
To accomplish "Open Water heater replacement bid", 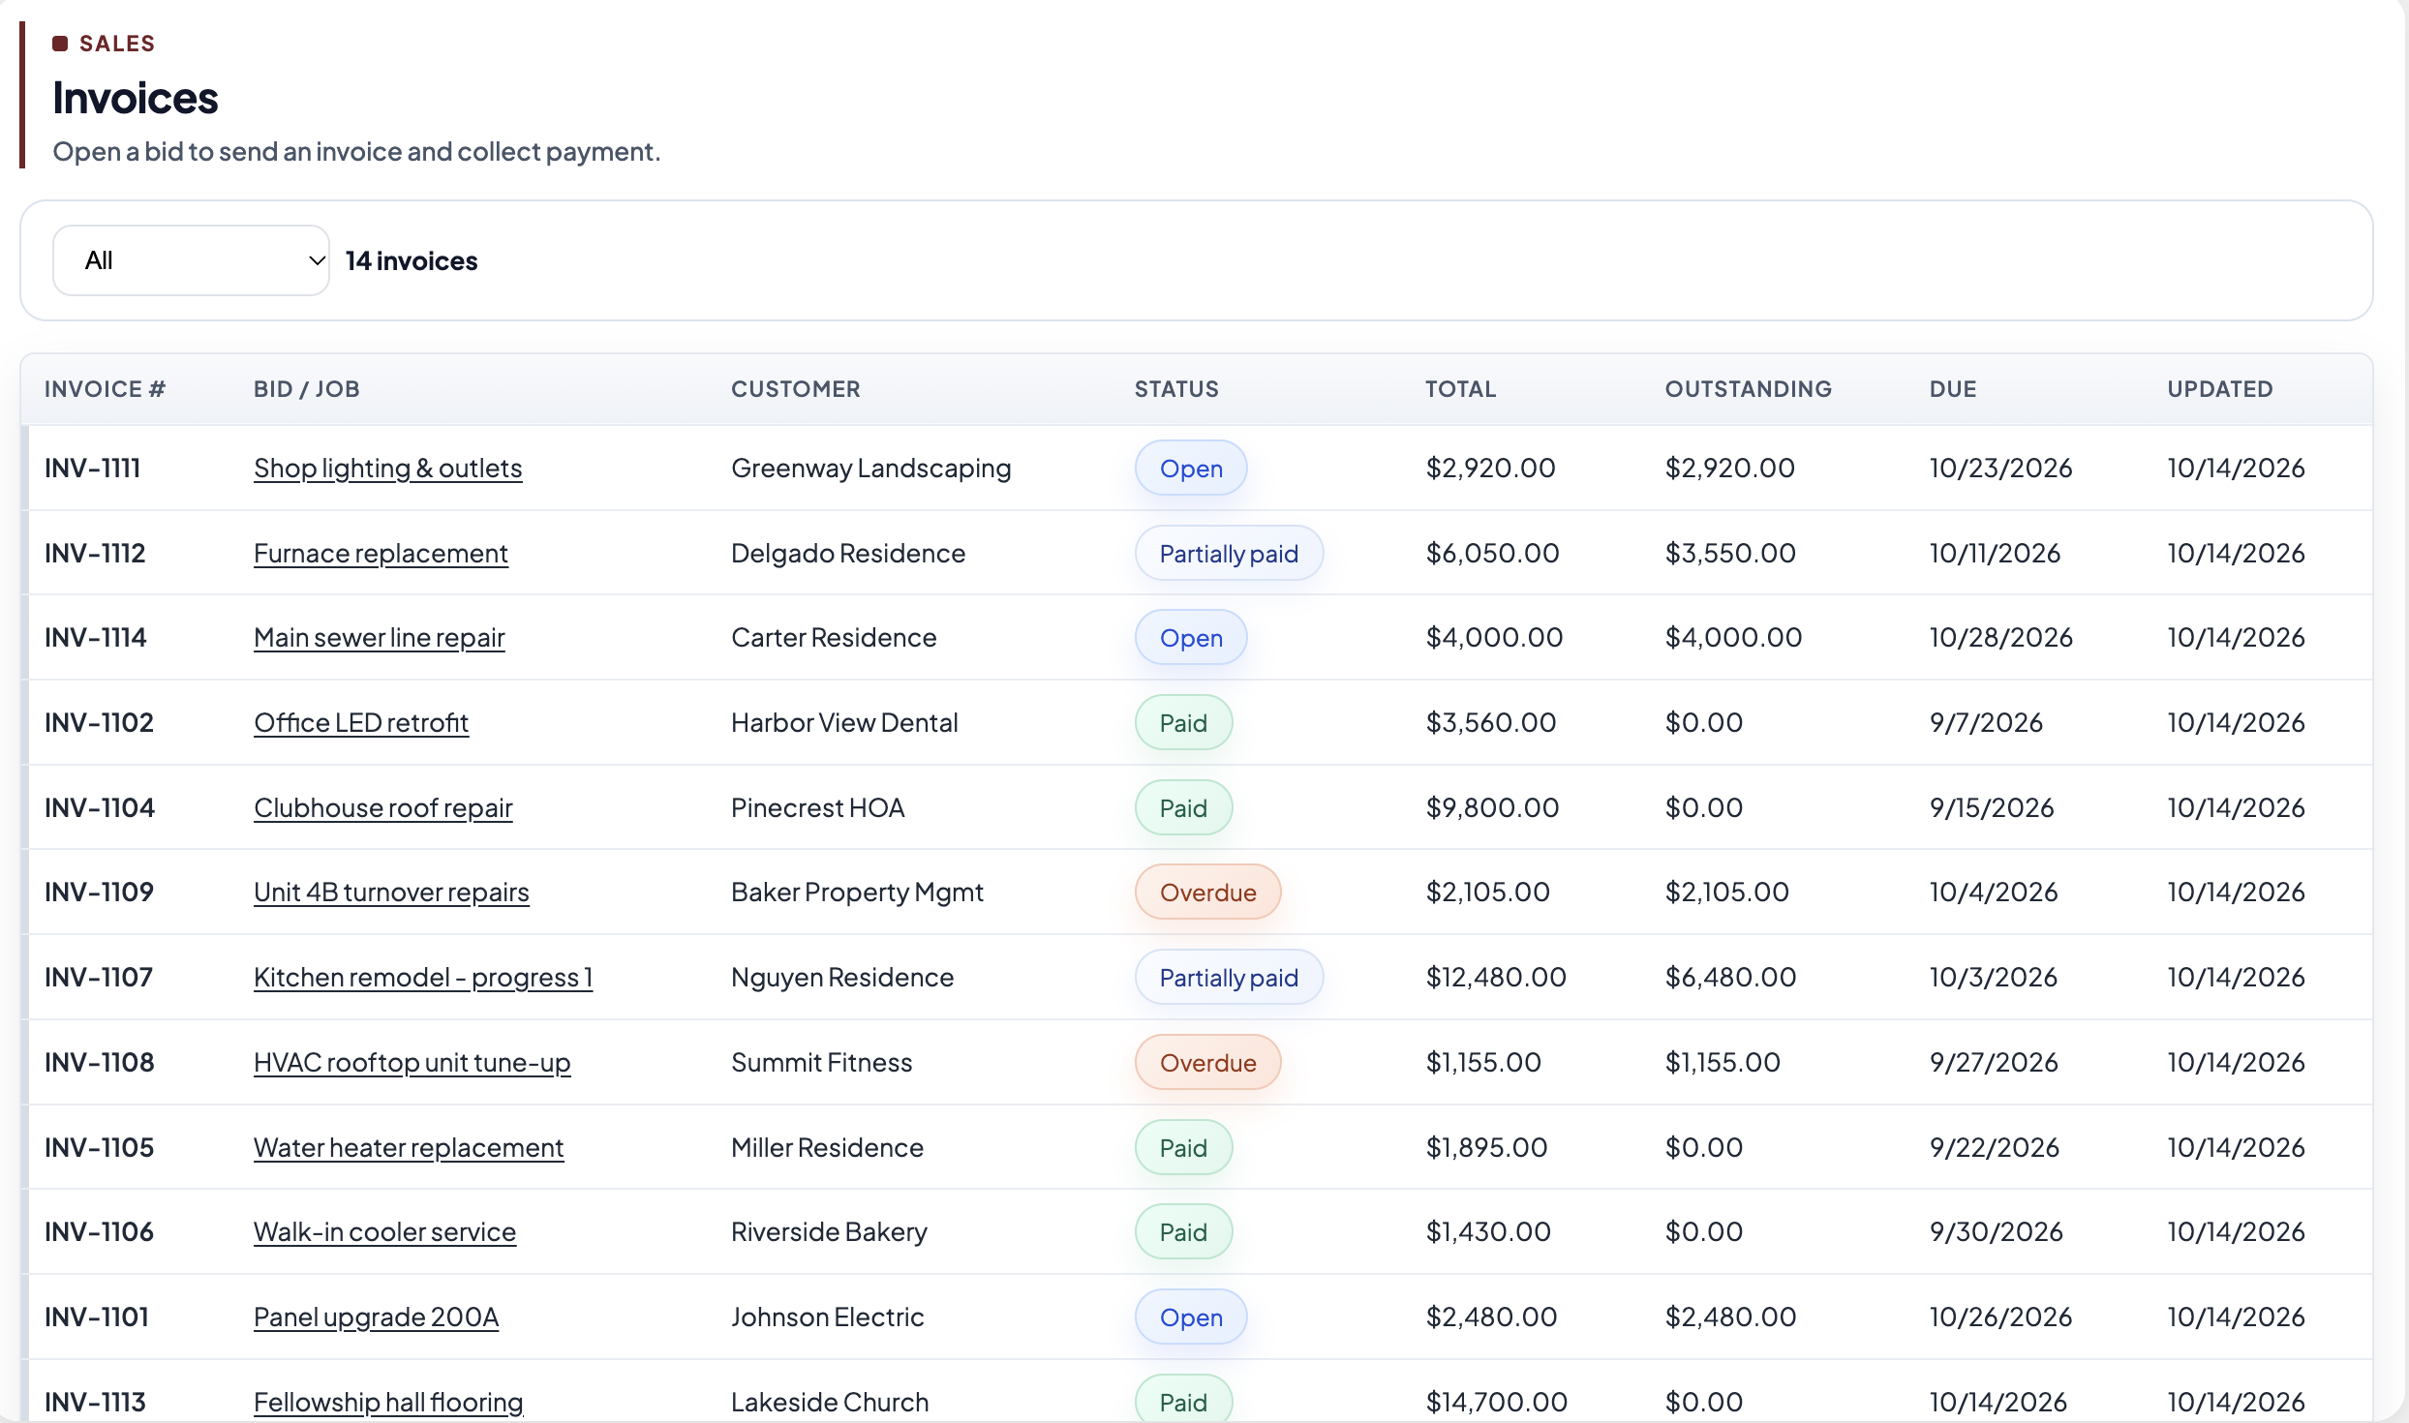I will [409, 1148].
